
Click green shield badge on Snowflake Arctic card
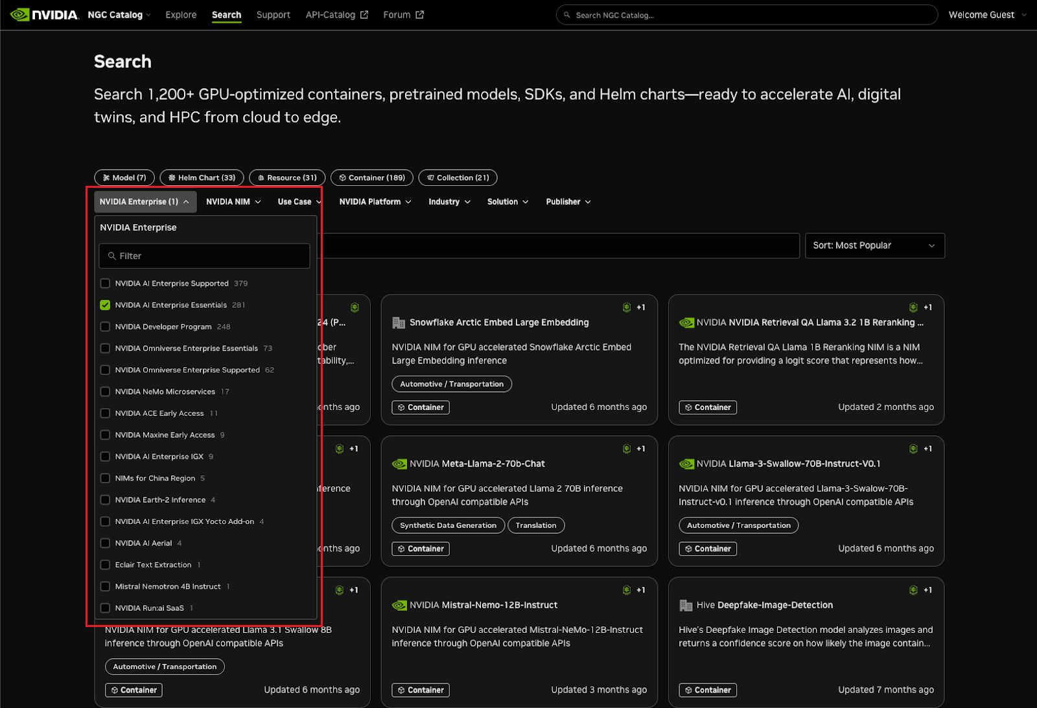[627, 308]
